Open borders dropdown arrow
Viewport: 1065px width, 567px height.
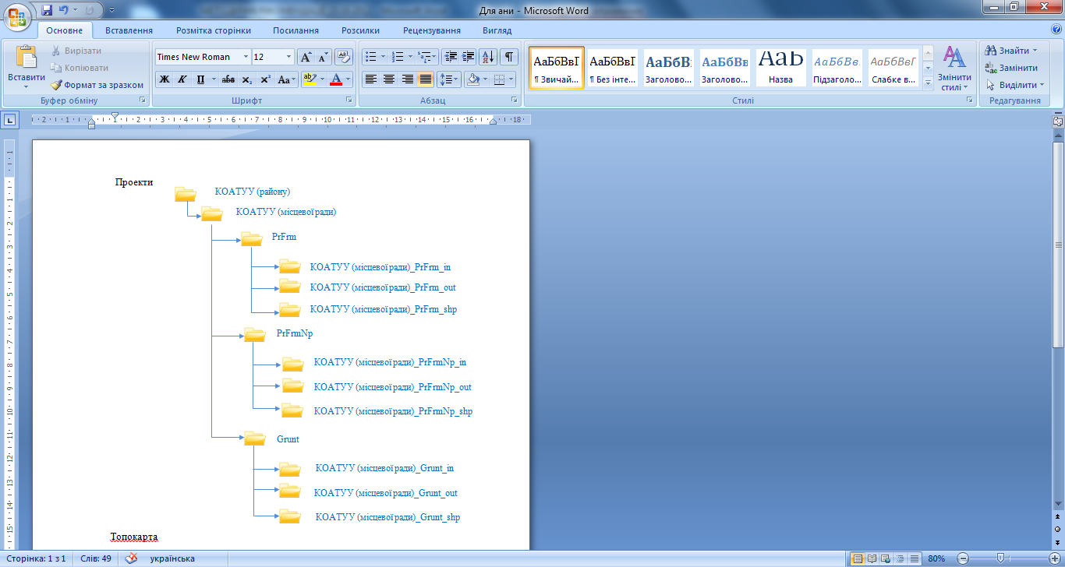tap(510, 79)
